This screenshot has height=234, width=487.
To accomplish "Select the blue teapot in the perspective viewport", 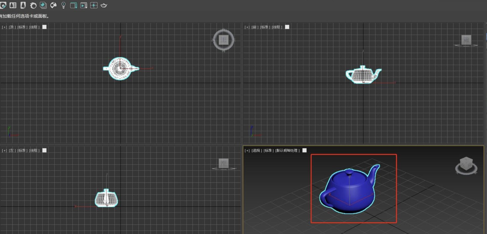I will click(349, 192).
